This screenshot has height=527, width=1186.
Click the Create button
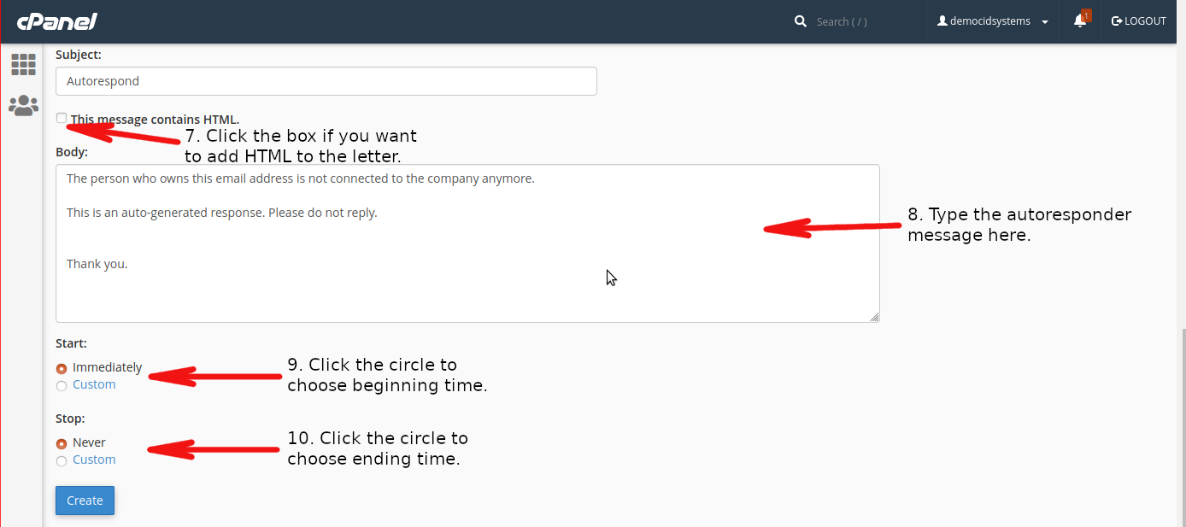(x=85, y=501)
